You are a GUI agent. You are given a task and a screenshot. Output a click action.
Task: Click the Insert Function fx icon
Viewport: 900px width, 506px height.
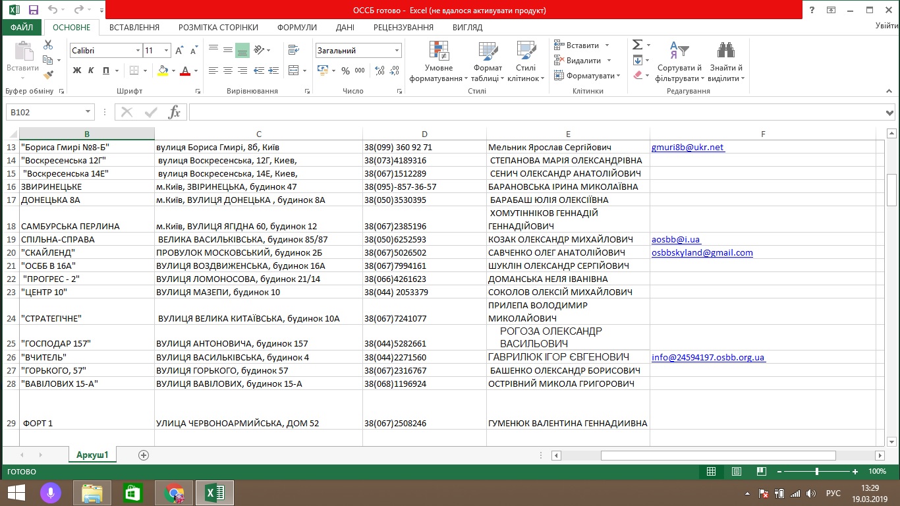coord(174,113)
